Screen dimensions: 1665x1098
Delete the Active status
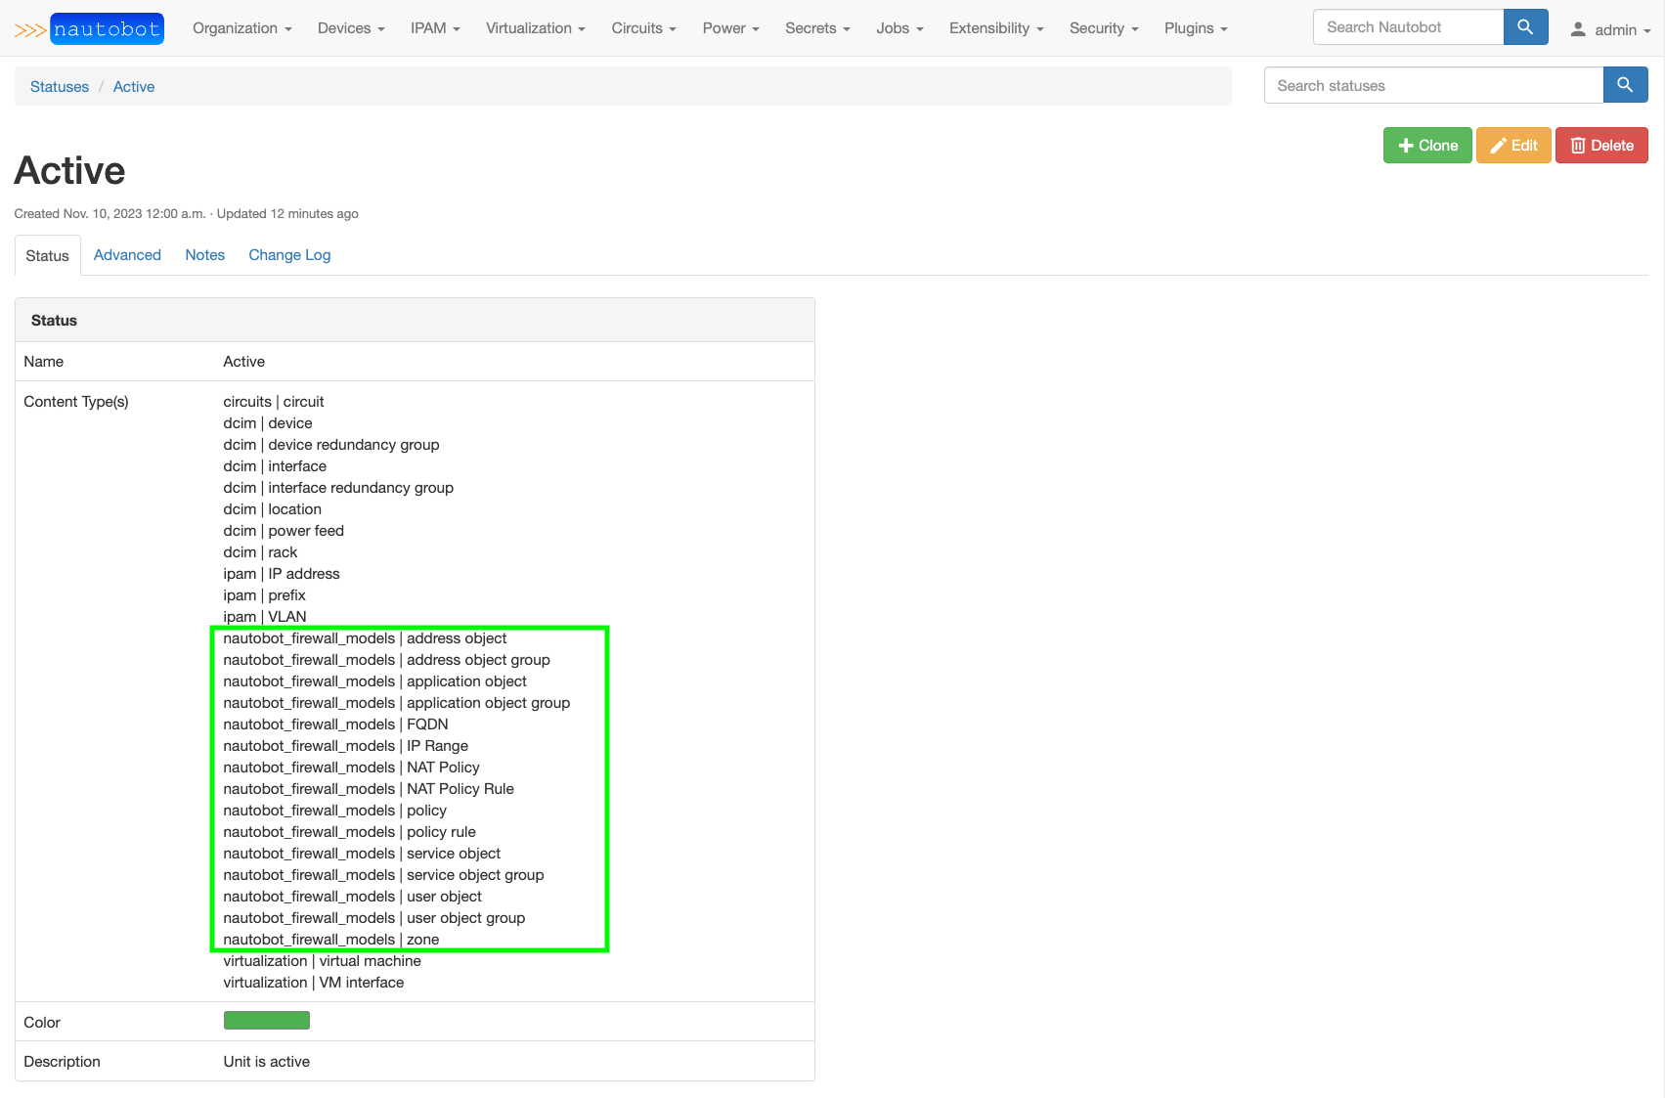point(1600,146)
